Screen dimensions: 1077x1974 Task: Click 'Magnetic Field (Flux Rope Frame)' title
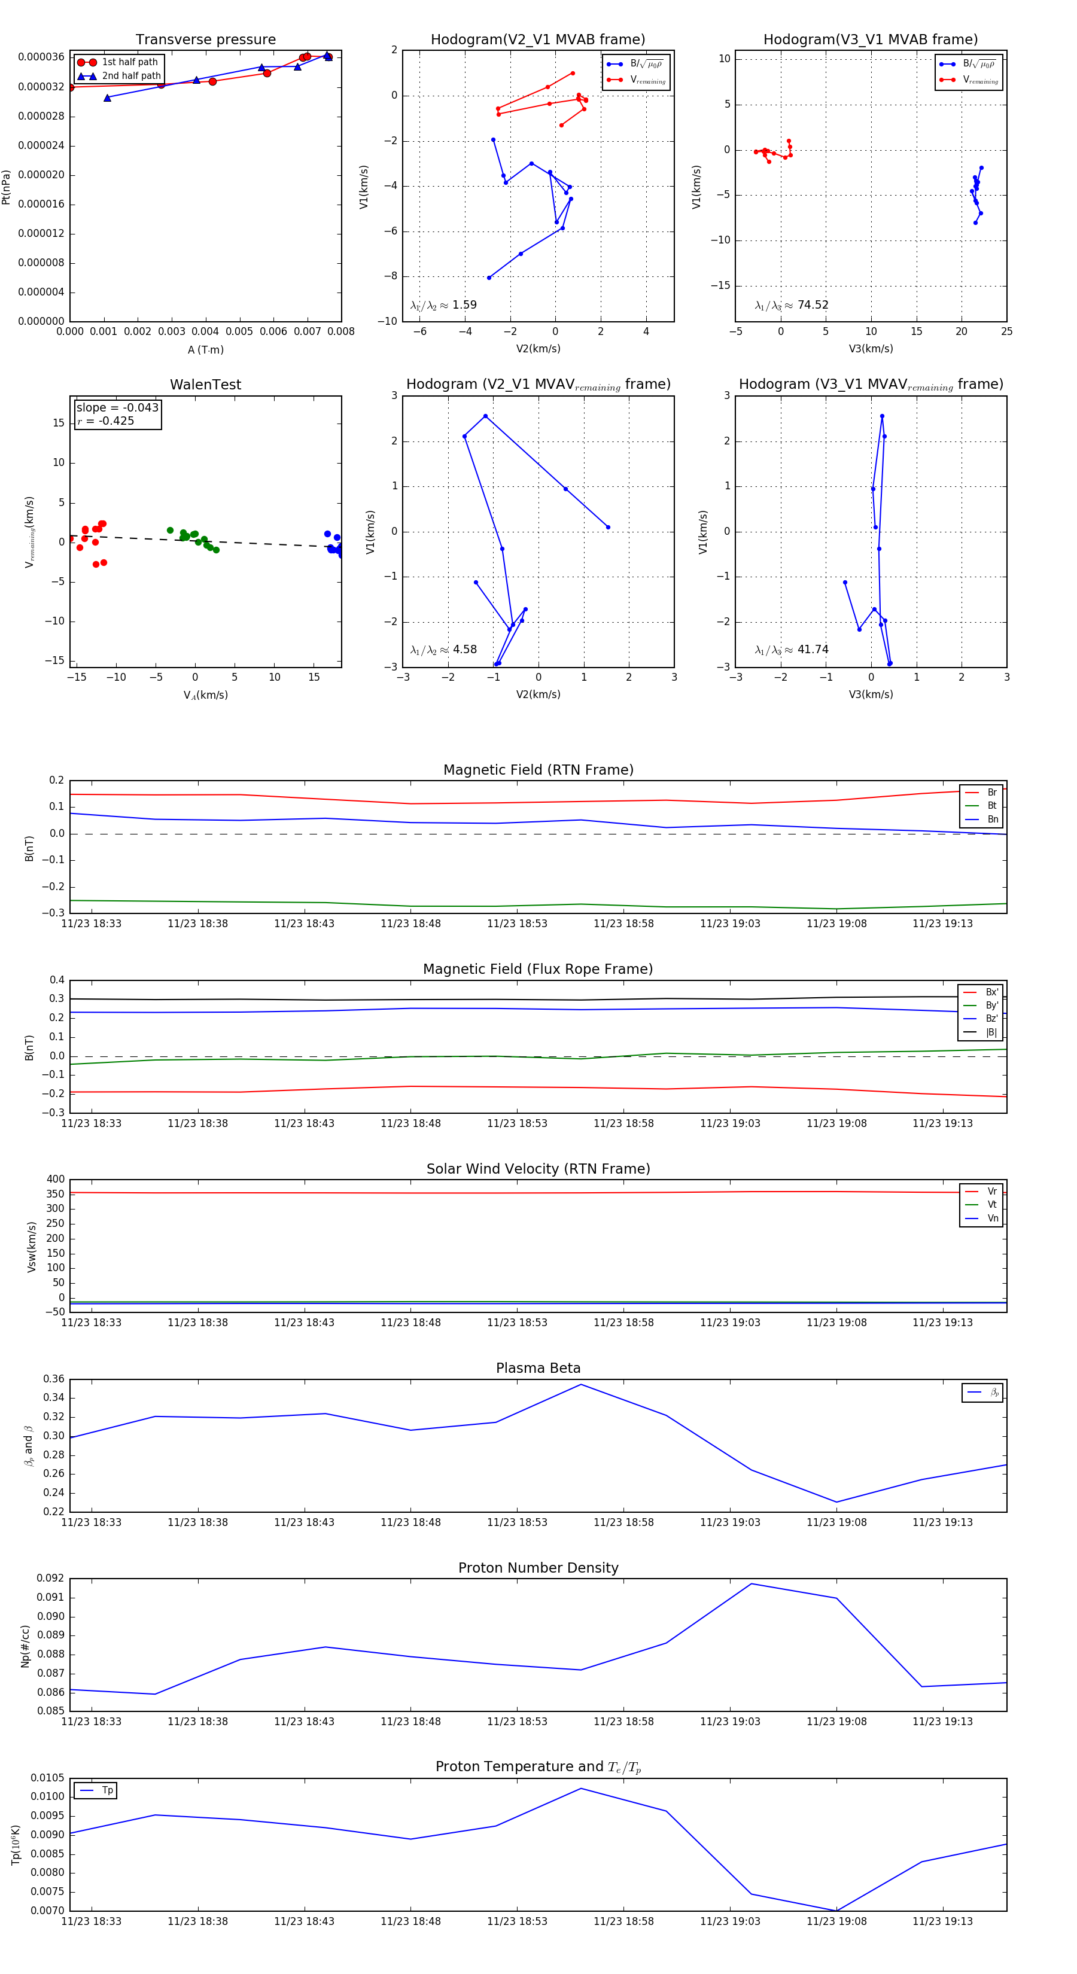coord(538,970)
